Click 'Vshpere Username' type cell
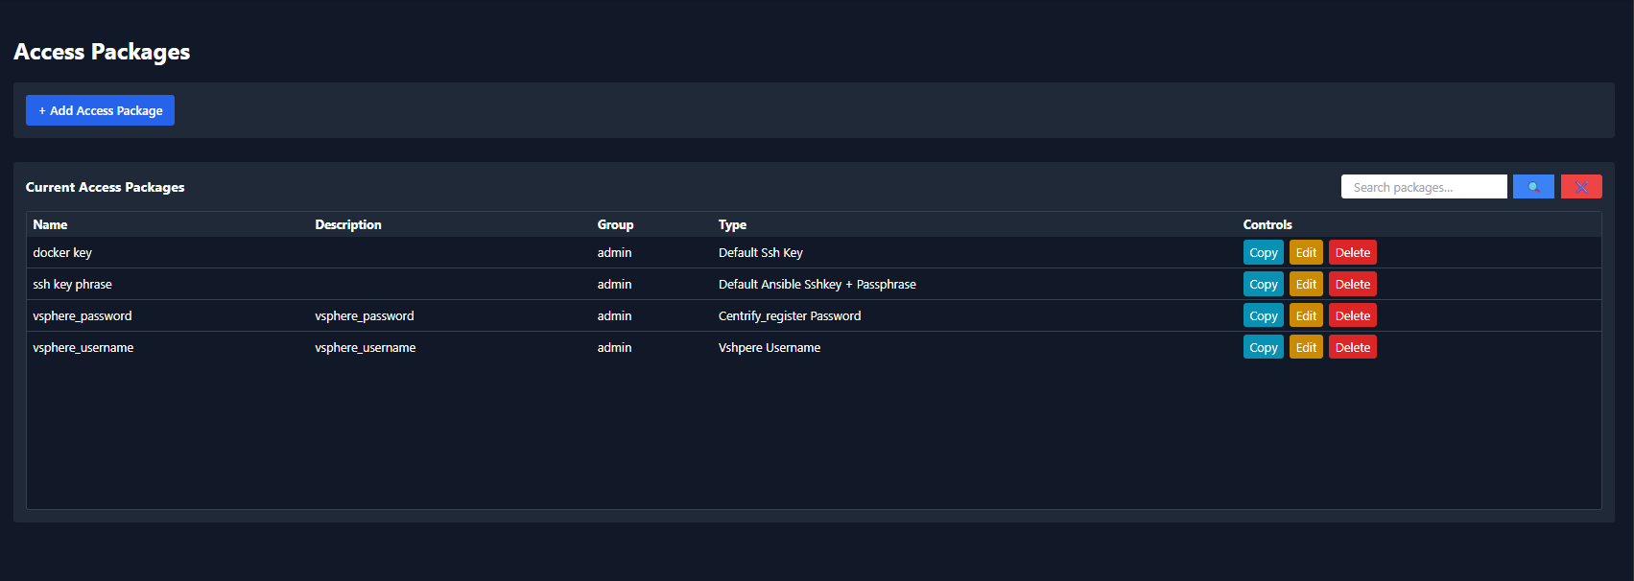 pos(770,347)
